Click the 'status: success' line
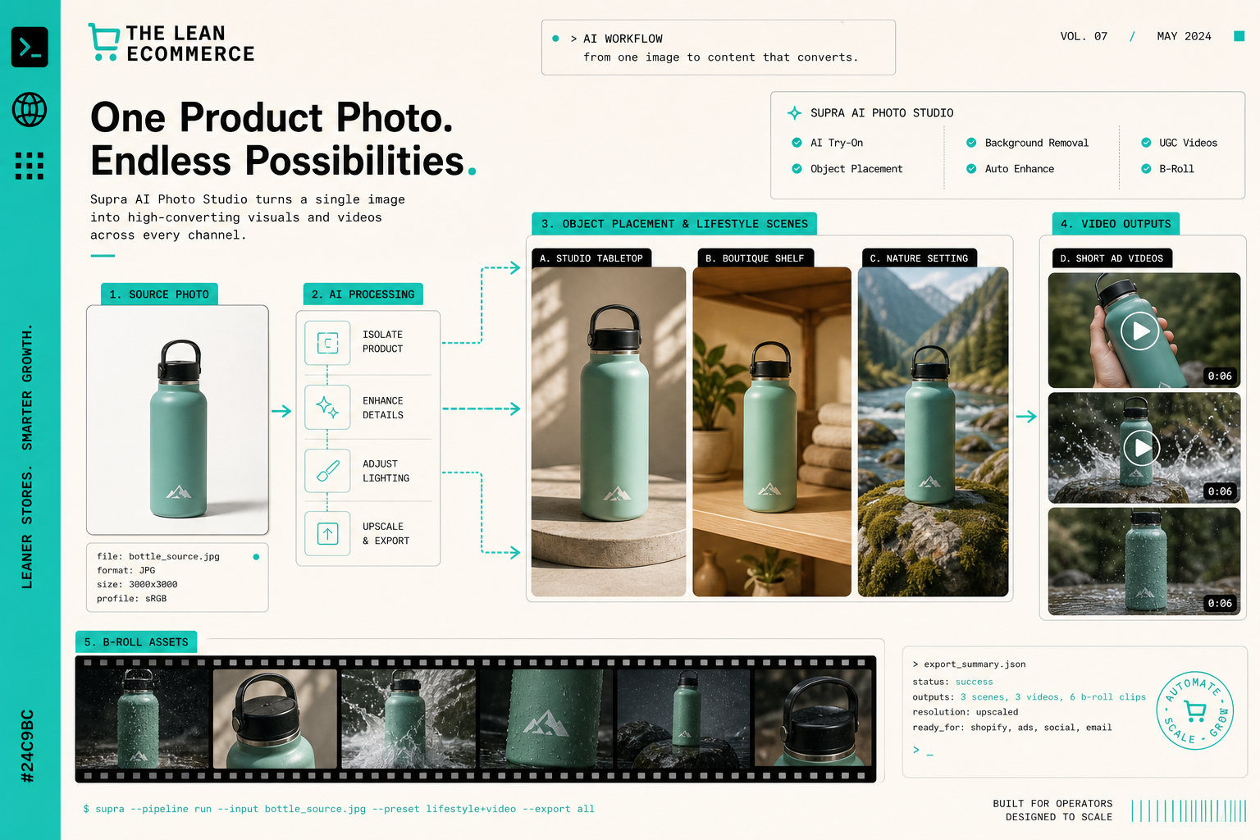Screen dimensions: 1260x840 (952, 682)
